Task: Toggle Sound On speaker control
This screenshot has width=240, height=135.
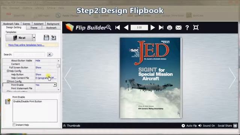Action: (207, 126)
